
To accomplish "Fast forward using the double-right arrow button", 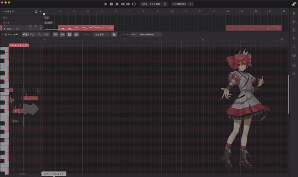I will [128, 4].
